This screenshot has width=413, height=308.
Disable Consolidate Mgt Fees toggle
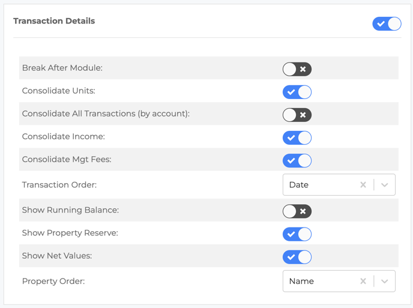[297, 161]
